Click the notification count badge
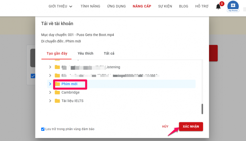 click(222, 4)
